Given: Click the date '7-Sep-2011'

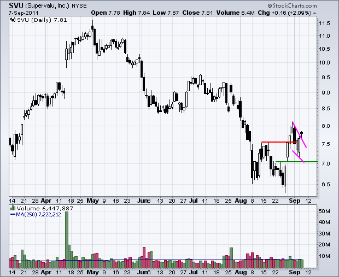Looking at the screenshot, I should coord(24,13).
